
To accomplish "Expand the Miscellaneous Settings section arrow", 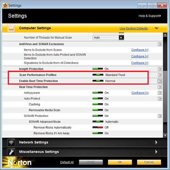I will (156, 152).
